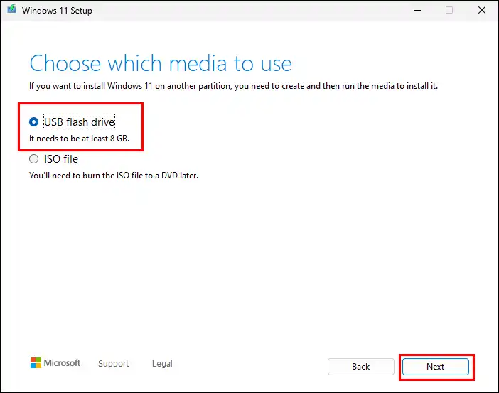Open the Legal link
Screen dimensions: 499x393
(162, 363)
